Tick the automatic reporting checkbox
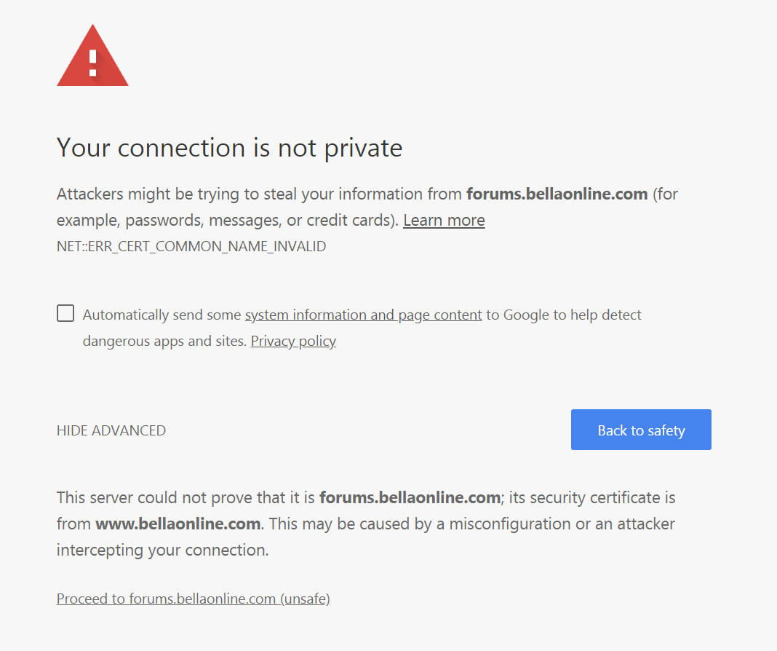 65,314
